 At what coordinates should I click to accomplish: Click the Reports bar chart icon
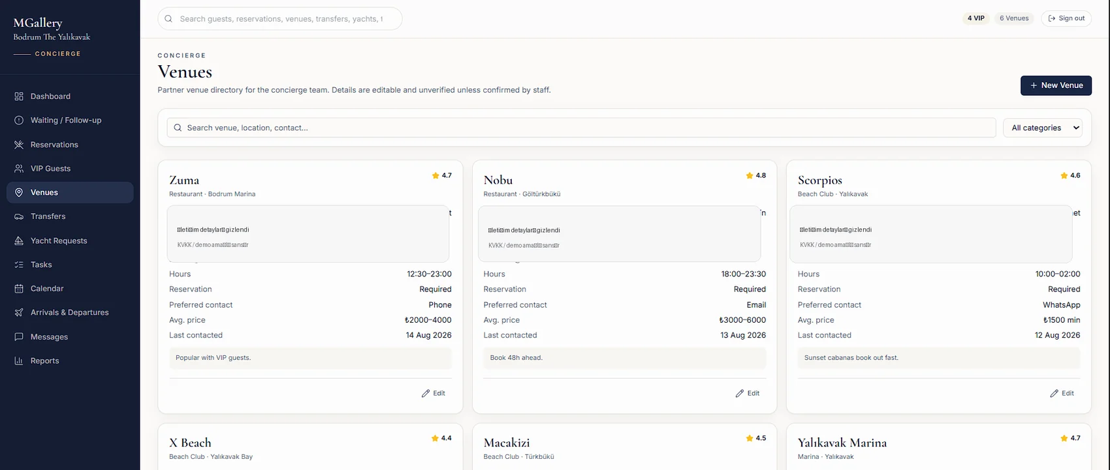[x=19, y=361]
